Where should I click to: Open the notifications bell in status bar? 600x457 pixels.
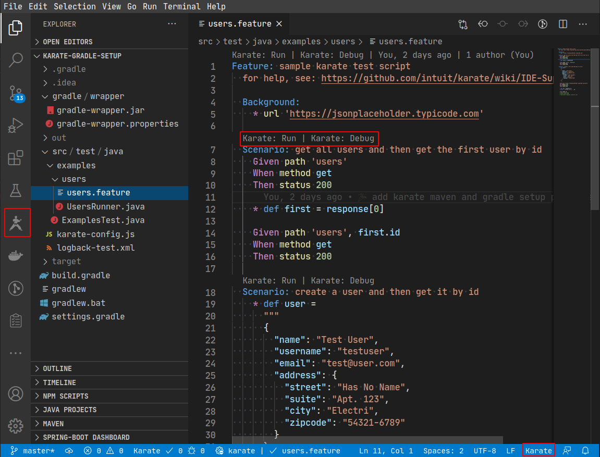coord(585,451)
